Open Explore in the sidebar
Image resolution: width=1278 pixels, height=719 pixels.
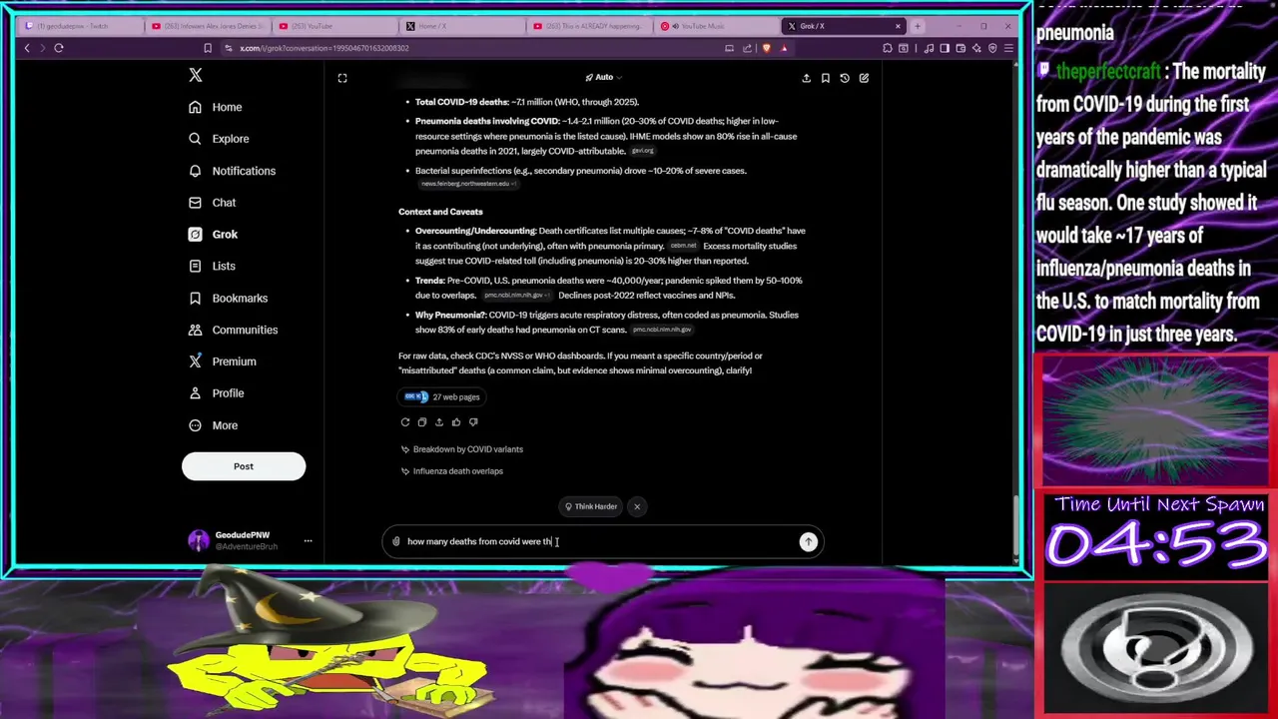[x=220, y=139]
